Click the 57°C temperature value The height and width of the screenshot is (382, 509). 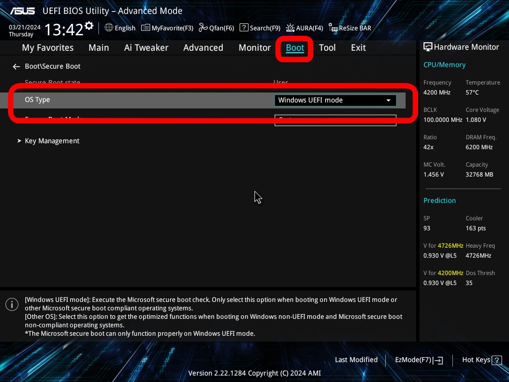point(472,93)
